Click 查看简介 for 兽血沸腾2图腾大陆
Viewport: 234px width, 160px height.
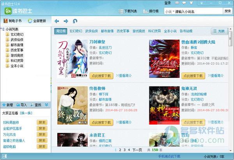(216, 76)
